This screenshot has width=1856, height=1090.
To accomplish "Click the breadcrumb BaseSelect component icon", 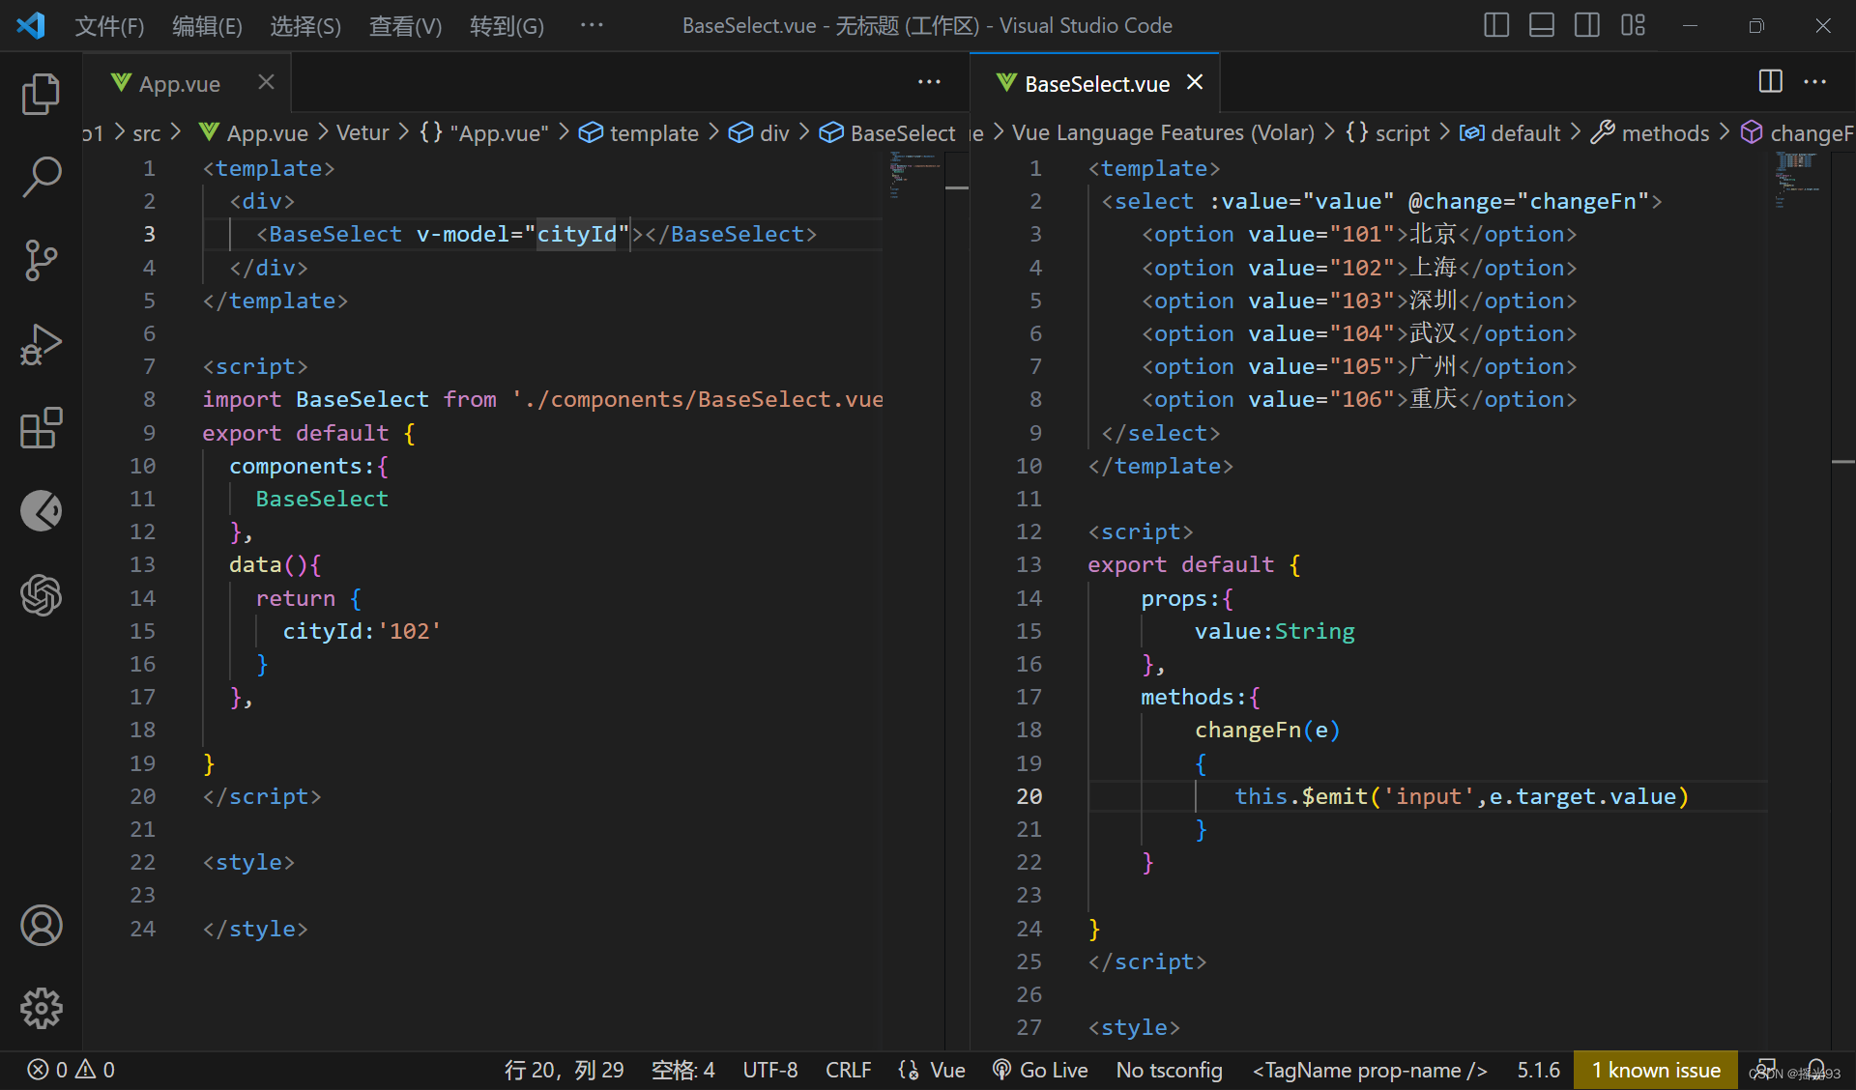I will (828, 132).
